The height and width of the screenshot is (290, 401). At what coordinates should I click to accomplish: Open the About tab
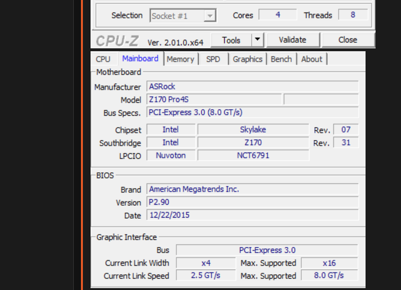[312, 59]
